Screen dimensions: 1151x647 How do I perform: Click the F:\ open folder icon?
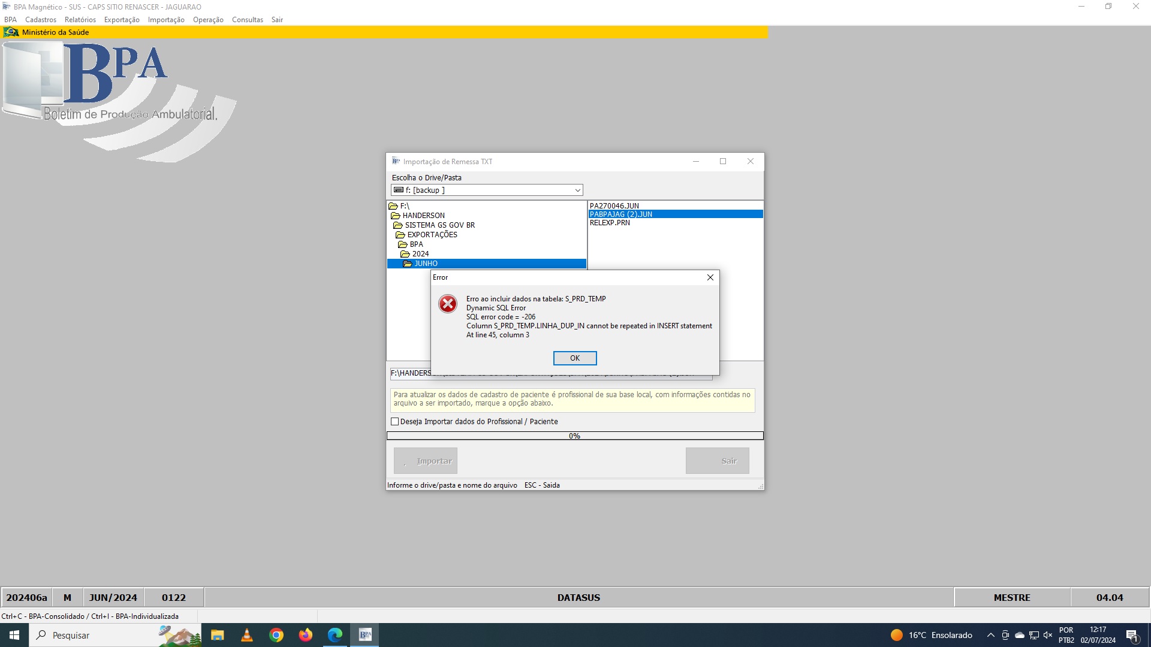point(393,206)
